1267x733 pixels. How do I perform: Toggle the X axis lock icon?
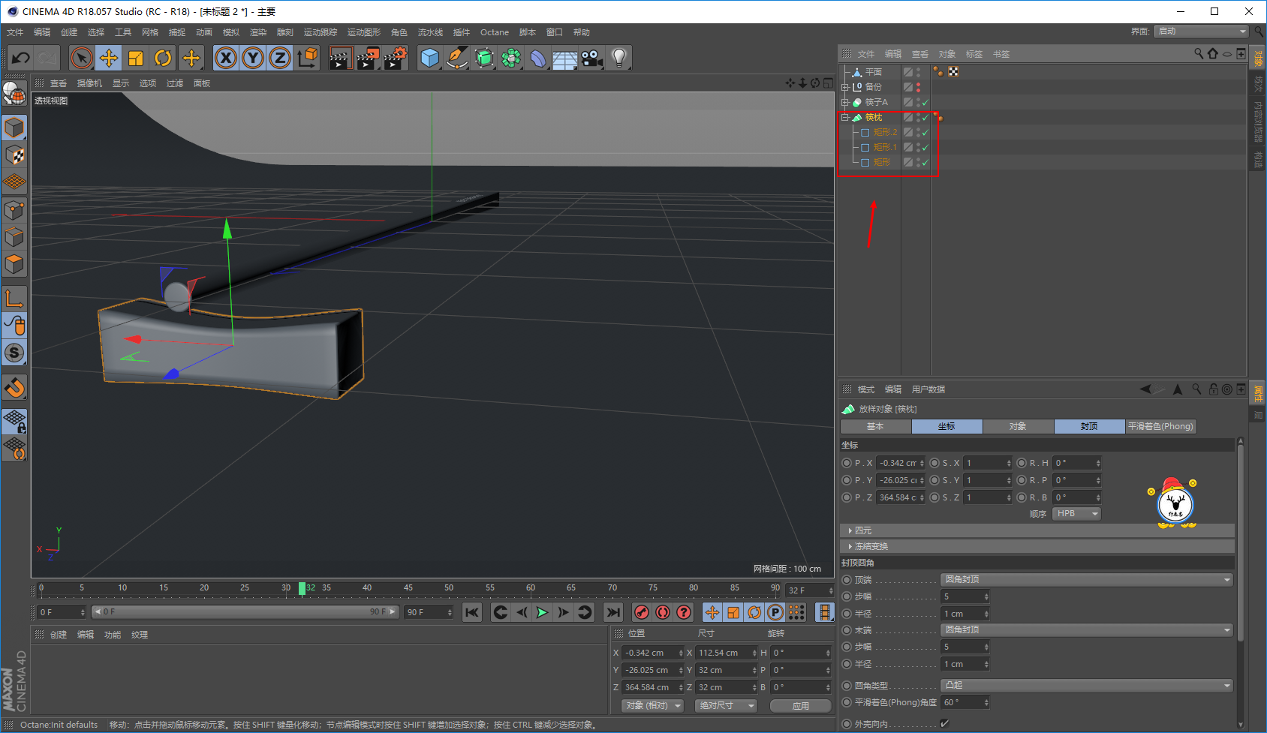pos(226,58)
